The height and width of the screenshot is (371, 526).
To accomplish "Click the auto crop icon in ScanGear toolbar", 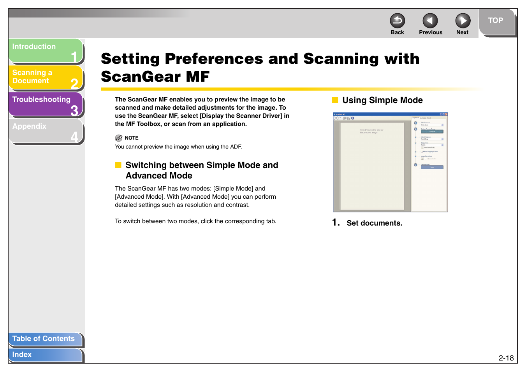I will [x=336, y=118].
